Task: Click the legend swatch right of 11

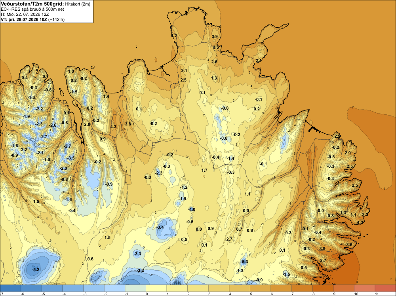Action: click(385, 288)
